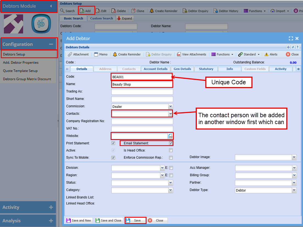
Task: Click into the Trading As input field
Action: [142, 92]
